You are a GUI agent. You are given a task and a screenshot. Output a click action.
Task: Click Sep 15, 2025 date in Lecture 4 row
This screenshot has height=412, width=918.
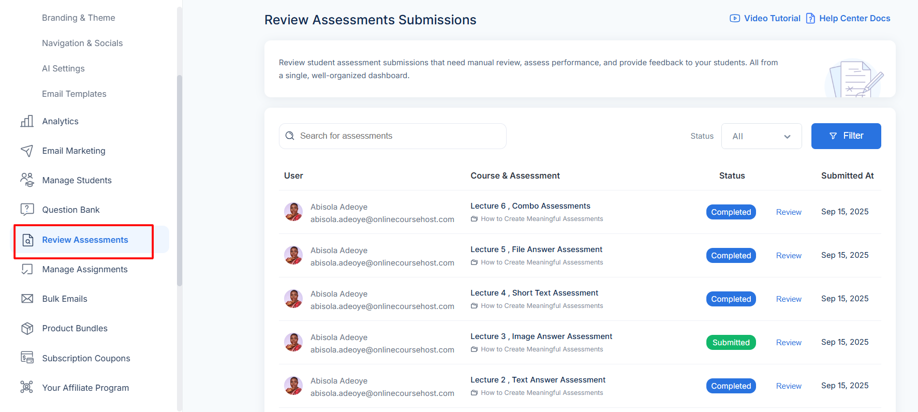coord(845,299)
